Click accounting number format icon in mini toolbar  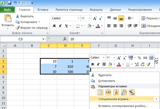[x=131, y=58]
